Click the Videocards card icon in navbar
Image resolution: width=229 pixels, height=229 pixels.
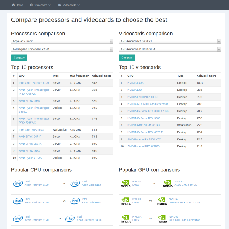(x=60, y=5)
